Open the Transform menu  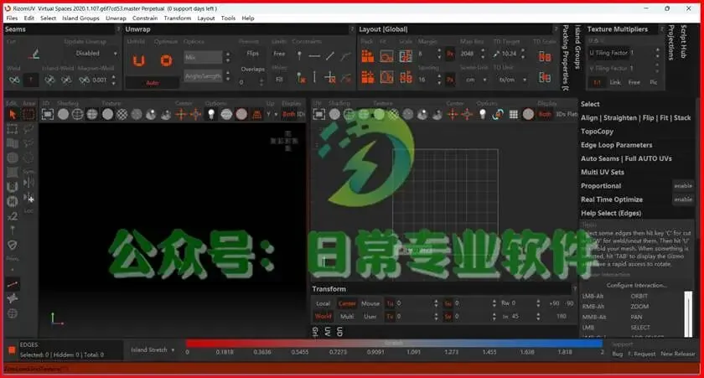coord(178,18)
